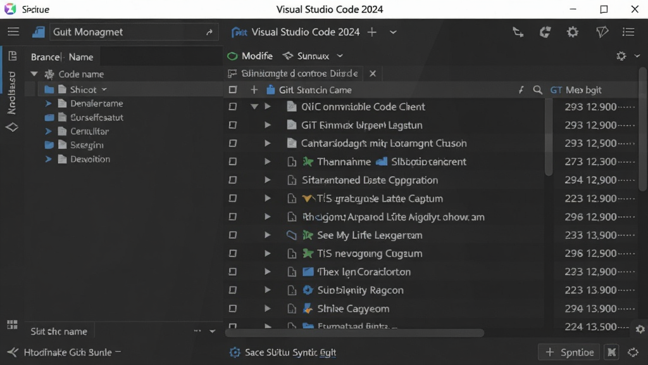The image size is (648, 365).
Task: Click the blue folder icon before Sibtotip cenarent
Action: click(382, 162)
